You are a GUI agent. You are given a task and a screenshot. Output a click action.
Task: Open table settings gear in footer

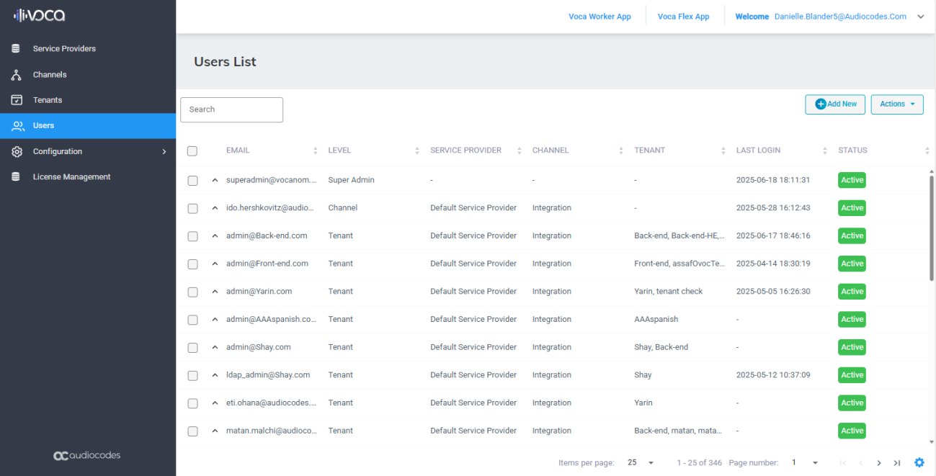(919, 463)
